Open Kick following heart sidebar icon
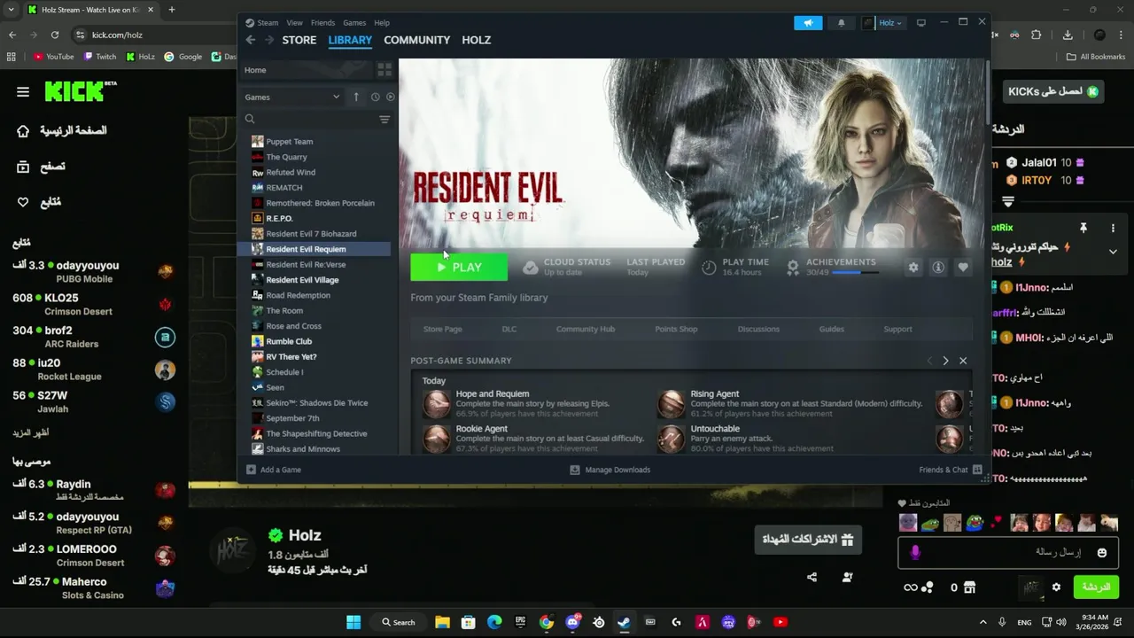Image resolution: width=1134 pixels, height=638 pixels. tap(23, 202)
